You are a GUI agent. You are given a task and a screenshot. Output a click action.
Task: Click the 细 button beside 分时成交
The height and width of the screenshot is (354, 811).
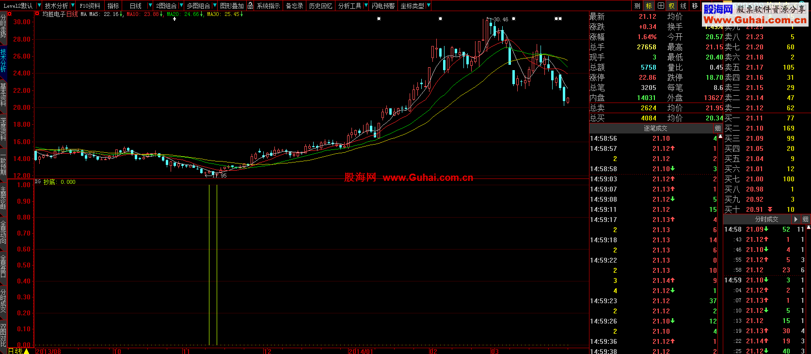coord(805,219)
